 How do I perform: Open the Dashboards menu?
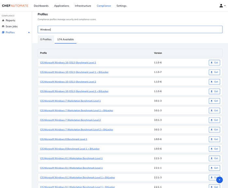coord(41,6)
